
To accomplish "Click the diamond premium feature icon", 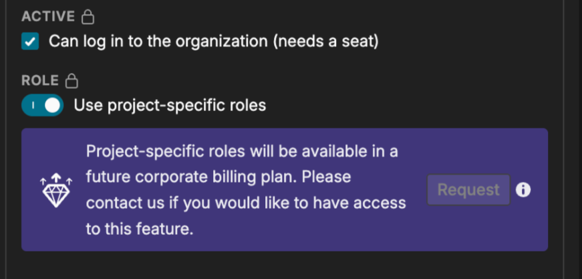I will coord(56,191).
